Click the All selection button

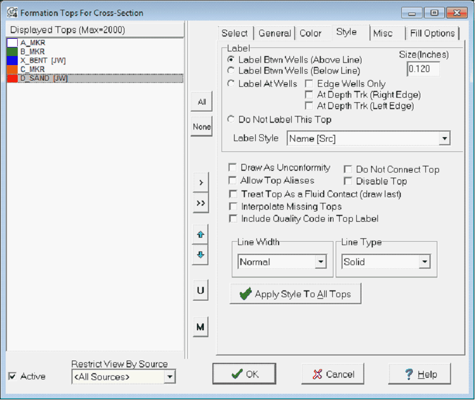click(x=201, y=101)
